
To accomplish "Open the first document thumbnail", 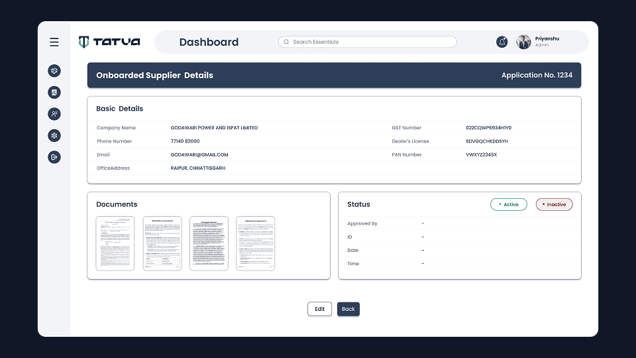I will point(115,243).
